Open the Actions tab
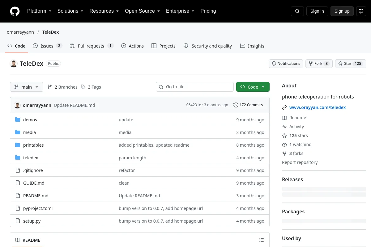The height and width of the screenshot is (247, 371). [x=132, y=46]
